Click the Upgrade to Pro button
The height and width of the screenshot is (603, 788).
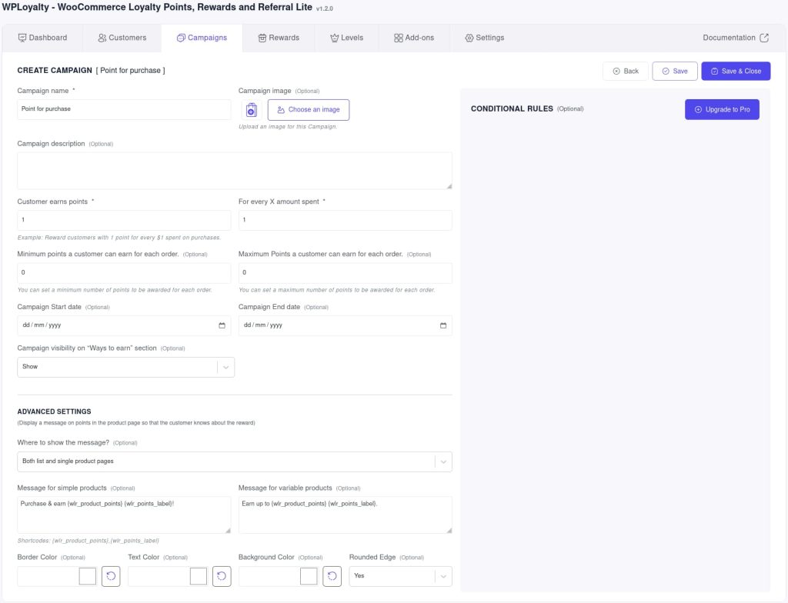[x=722, y=108]
